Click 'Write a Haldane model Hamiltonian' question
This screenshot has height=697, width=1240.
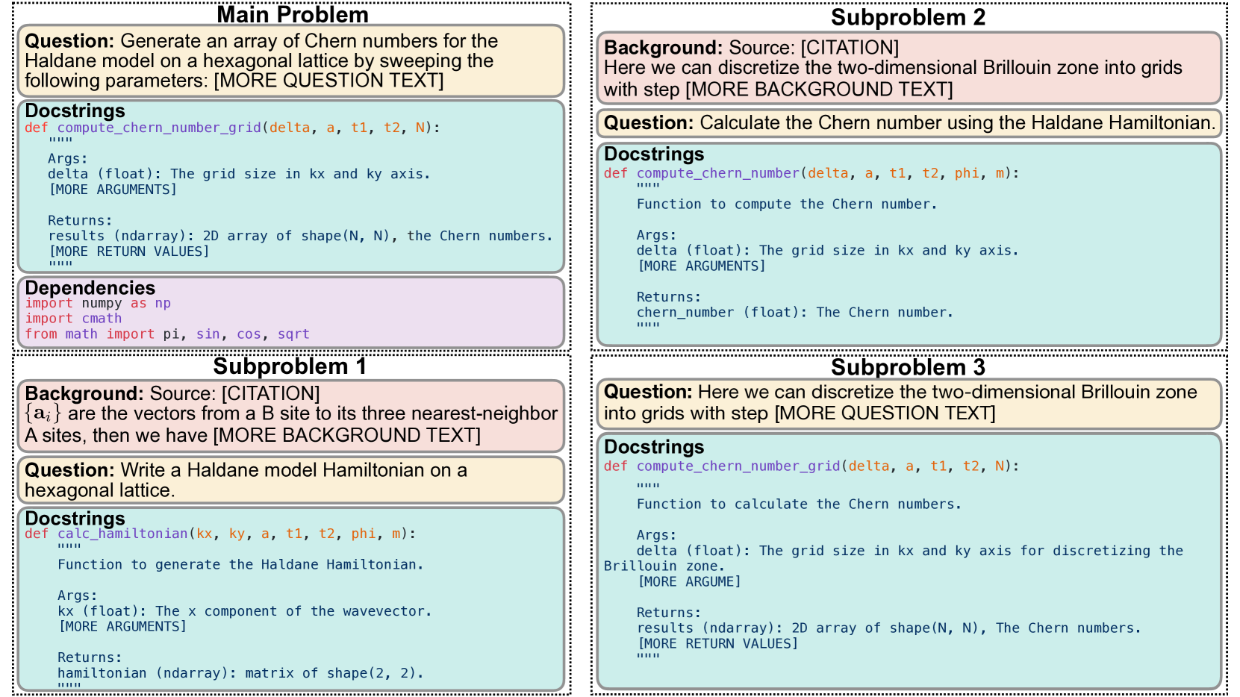pos(246,480)
